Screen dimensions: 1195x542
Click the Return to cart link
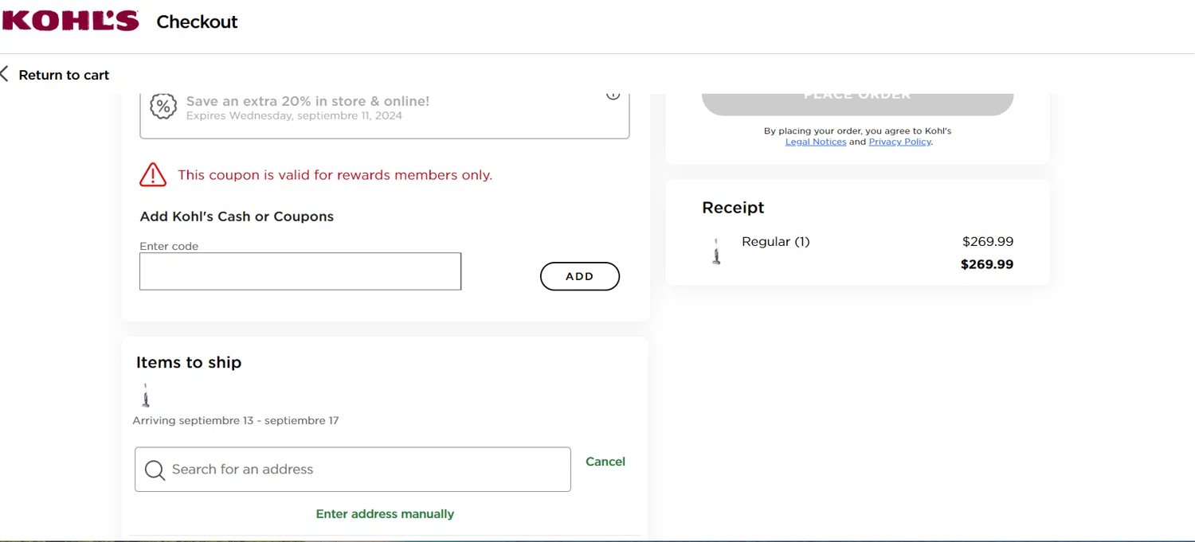(64, 75)
